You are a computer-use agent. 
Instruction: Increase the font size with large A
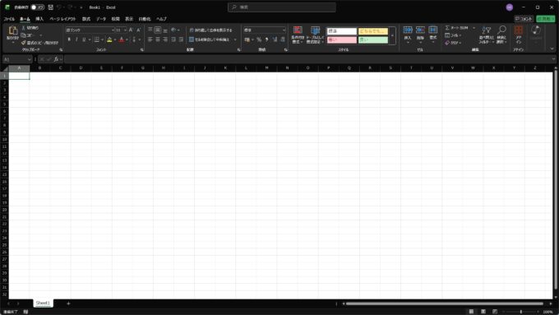tap(131, 30)
